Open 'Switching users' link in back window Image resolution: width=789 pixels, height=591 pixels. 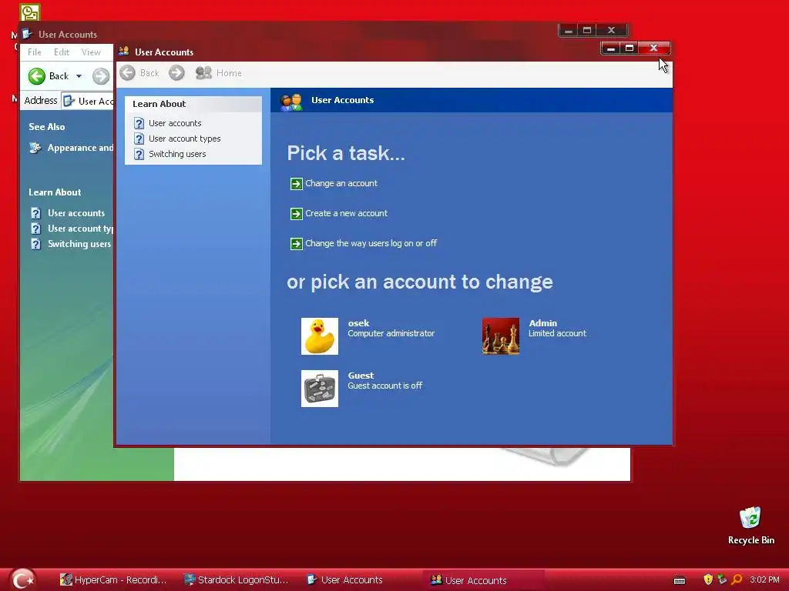click(x=79, y=244)
